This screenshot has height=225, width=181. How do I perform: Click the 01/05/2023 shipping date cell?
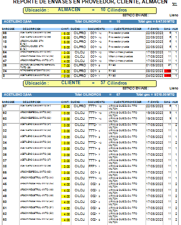pyautogui.click(x=154, y=65)
